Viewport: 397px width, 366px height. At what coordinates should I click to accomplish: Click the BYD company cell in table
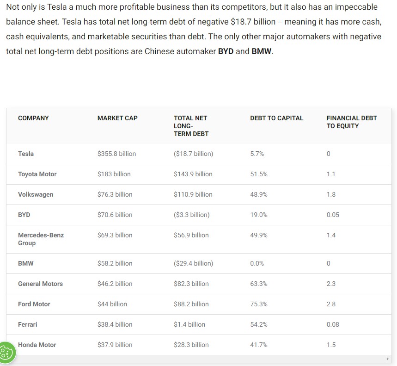[x=24, y=215]
